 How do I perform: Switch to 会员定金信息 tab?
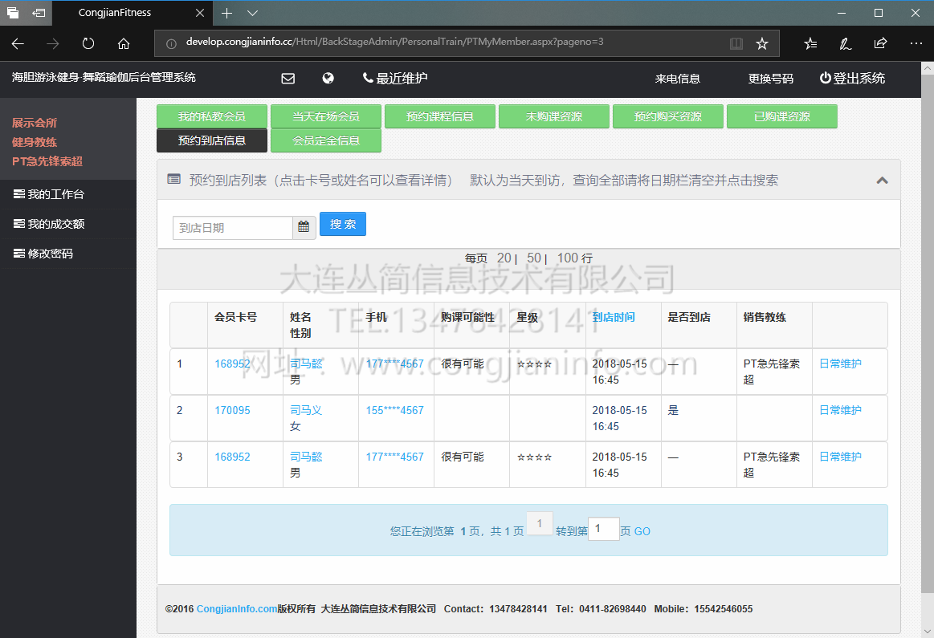pos(326,140)
